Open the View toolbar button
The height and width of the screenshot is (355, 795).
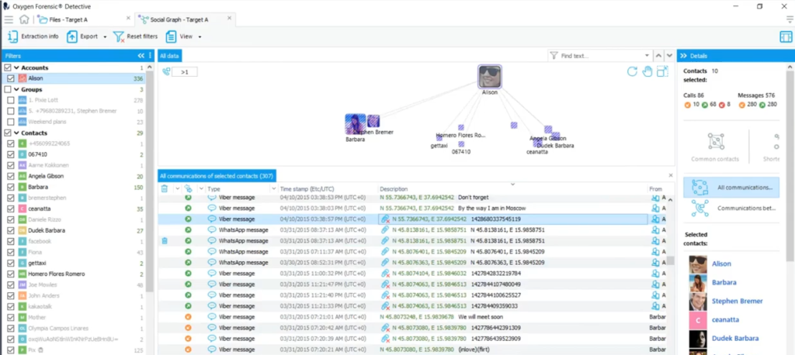[x=179, y=36]
